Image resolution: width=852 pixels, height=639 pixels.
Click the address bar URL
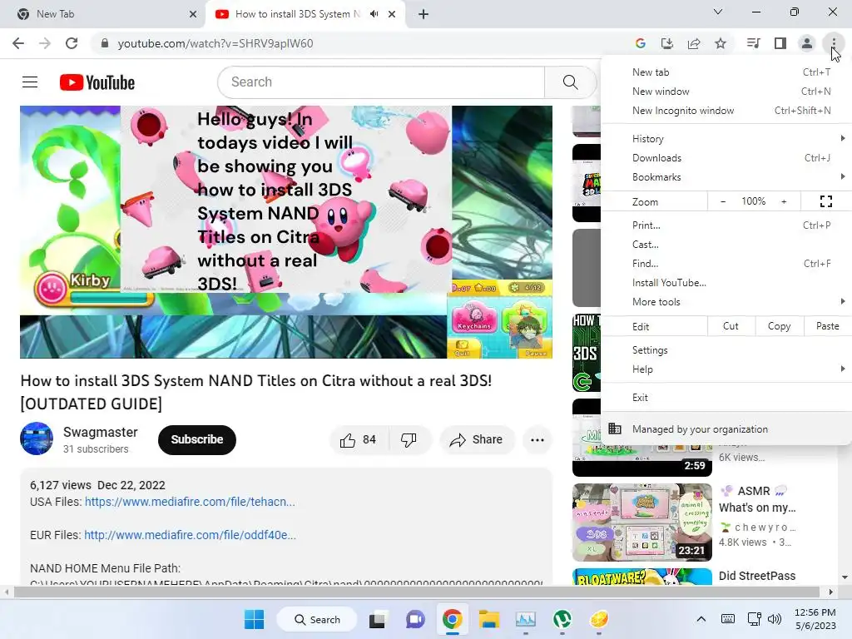tap(215, 43)
